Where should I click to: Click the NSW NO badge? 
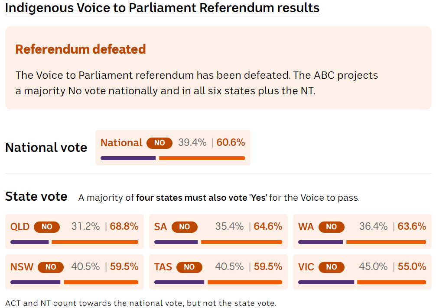pyautogui.click(x=51, y=267)
